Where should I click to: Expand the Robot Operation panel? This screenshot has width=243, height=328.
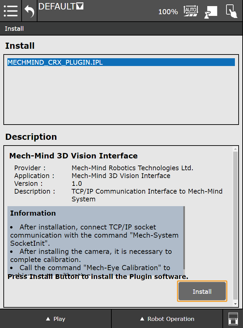167,319
